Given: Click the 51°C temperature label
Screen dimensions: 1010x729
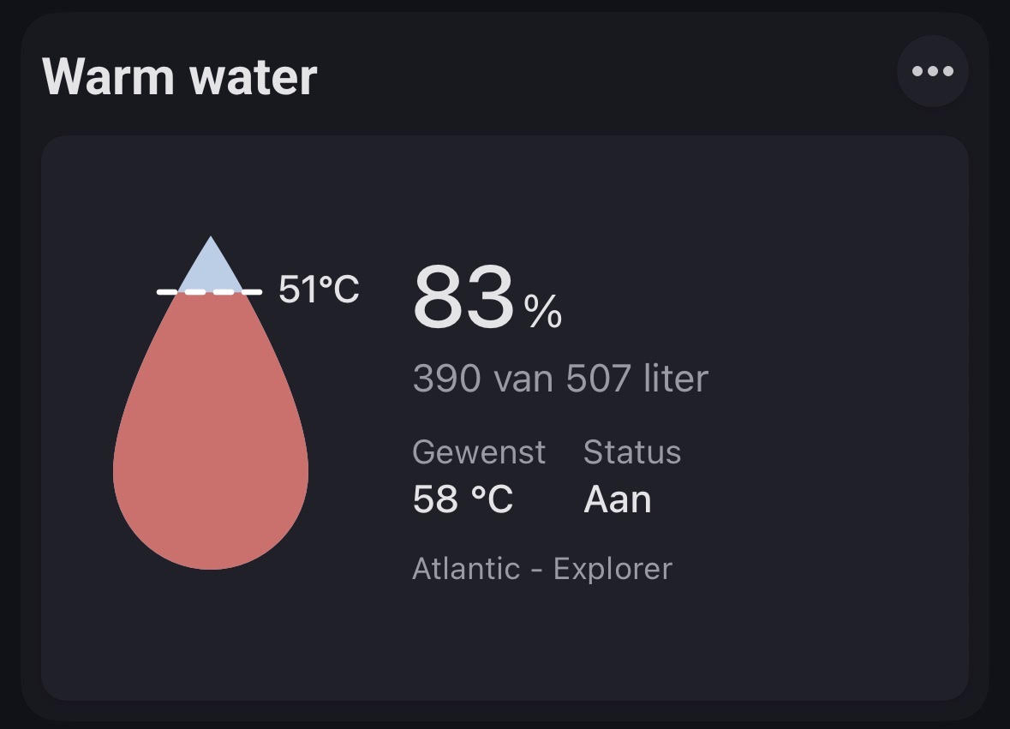Looking at the screenshot, I should tap(319, 289).
